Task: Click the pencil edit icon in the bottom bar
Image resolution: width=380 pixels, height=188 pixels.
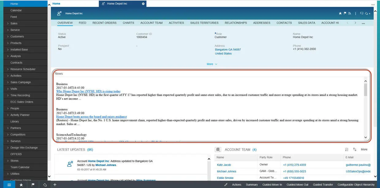Action: 226,185
